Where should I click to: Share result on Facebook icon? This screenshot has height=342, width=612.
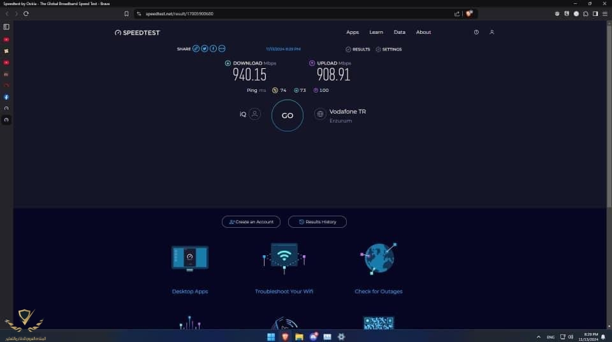(x=213, y=49)
